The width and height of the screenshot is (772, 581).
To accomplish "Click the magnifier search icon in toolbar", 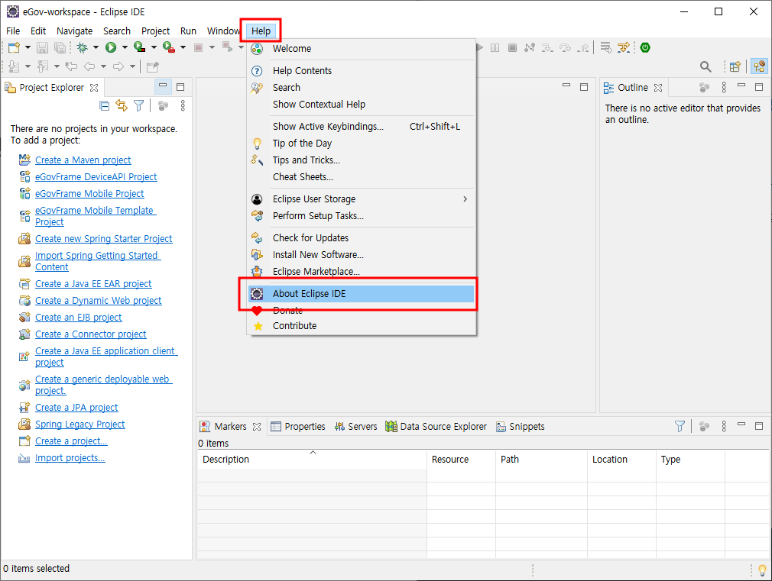I will pyautogui.click(x=706, y=66).
